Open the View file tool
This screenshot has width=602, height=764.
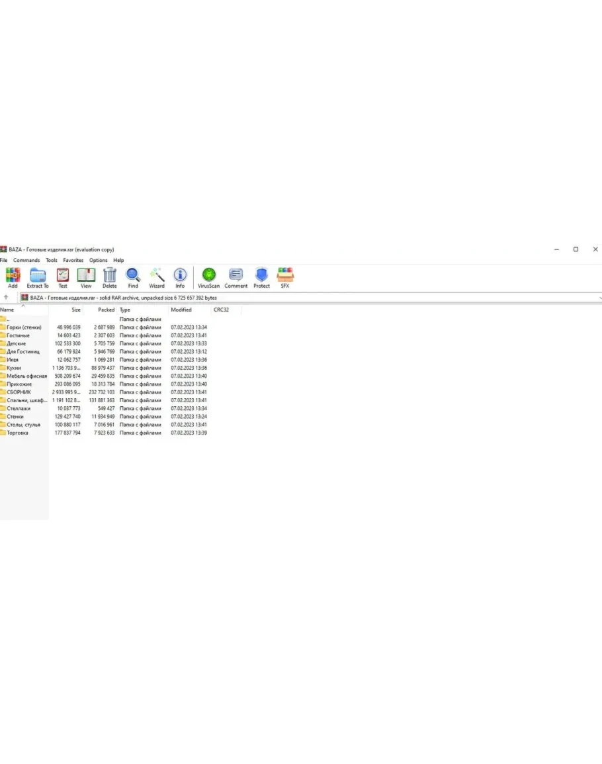point(86,276)
